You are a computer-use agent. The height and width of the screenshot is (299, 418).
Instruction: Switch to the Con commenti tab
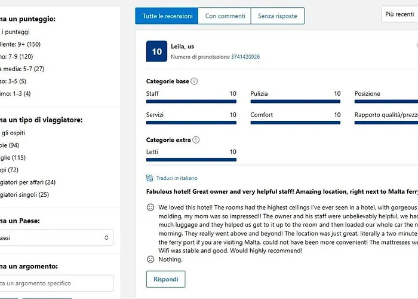[x=225, y=16]
